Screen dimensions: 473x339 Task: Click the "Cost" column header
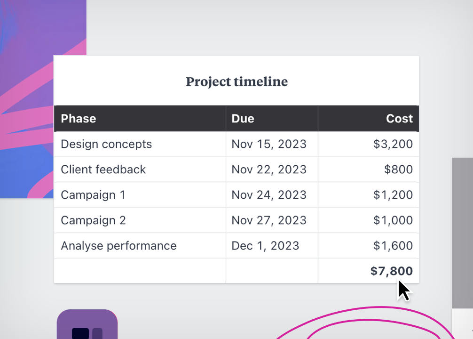point(399,119)
